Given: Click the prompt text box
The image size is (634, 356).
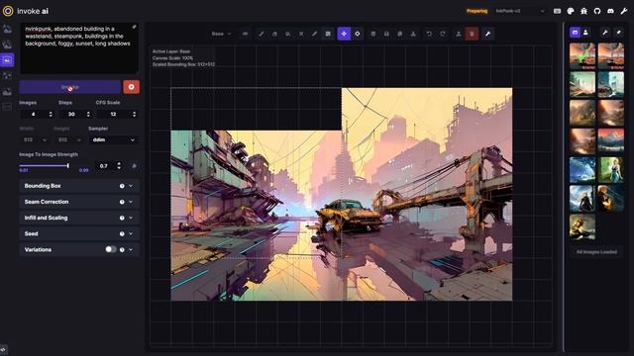Looking at the screenshot, I should coord(79,48).
